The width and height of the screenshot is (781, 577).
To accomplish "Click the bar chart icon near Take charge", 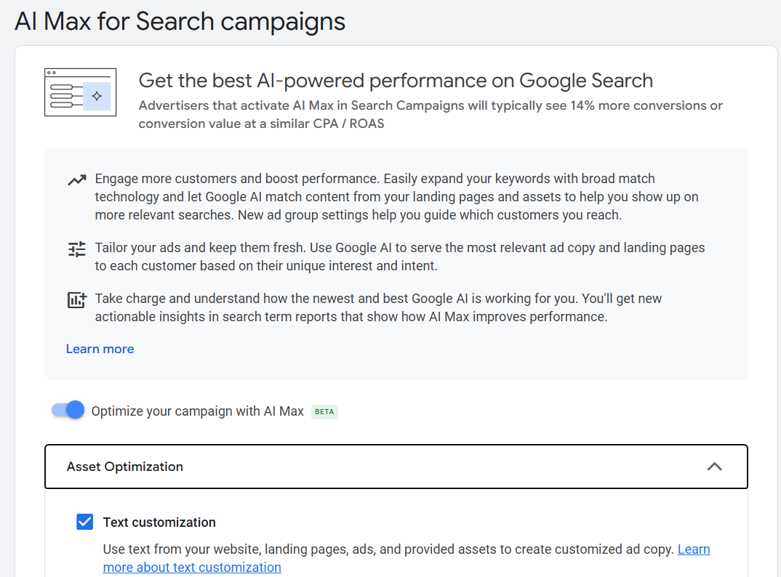I will coord(76,299).
